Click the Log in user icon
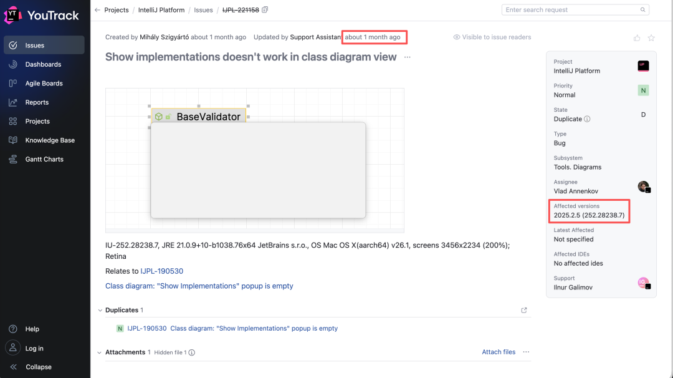673x378 pixels. pyautogui.click(x=13, y=348)
